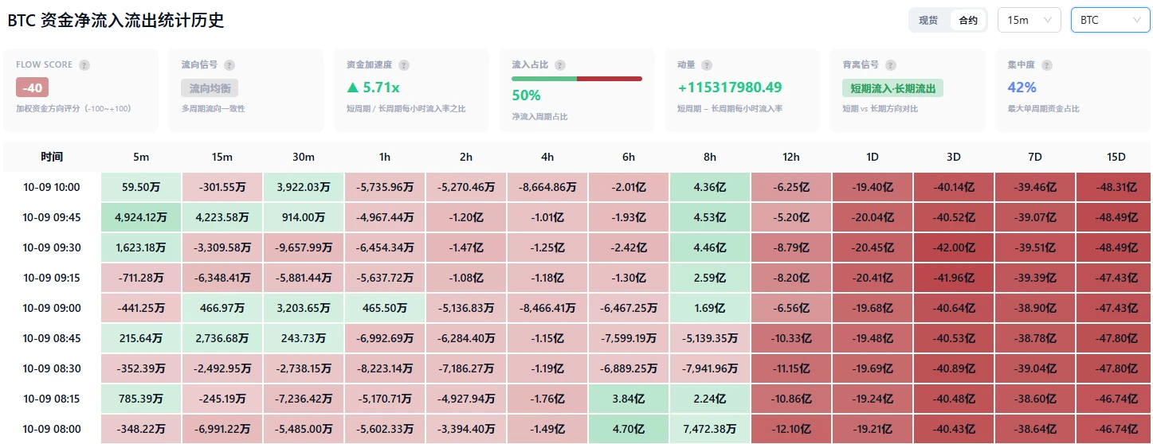Select the 10-09 09:15 row time
The height and width of the screenshot is (444, 1153).
click(52, 278)
